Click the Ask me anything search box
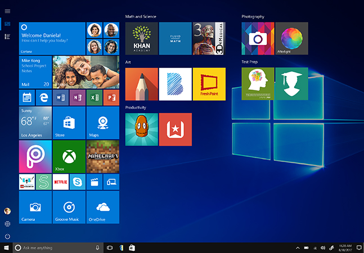This screenshot has height=253, width=364. click(x=58, y=248)
